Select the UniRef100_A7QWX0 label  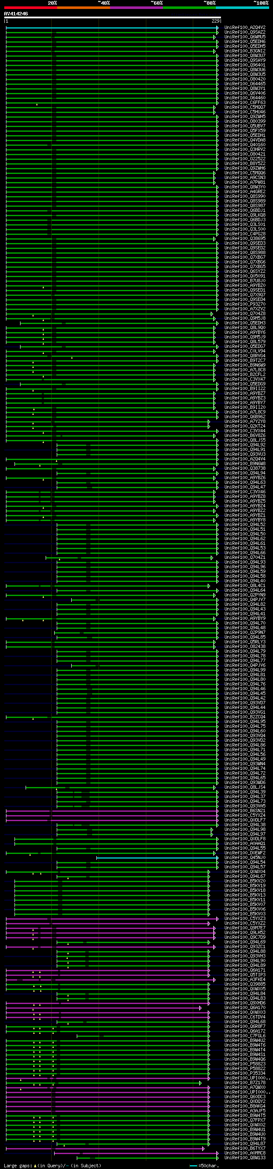point(245,1088)
